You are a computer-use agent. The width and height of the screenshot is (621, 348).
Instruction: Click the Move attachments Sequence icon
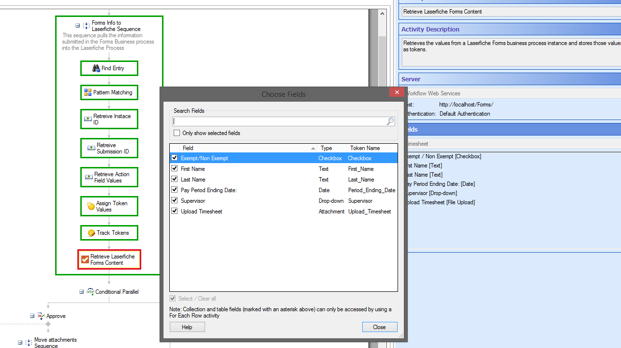pyautogui.click(x=29, y=343)
